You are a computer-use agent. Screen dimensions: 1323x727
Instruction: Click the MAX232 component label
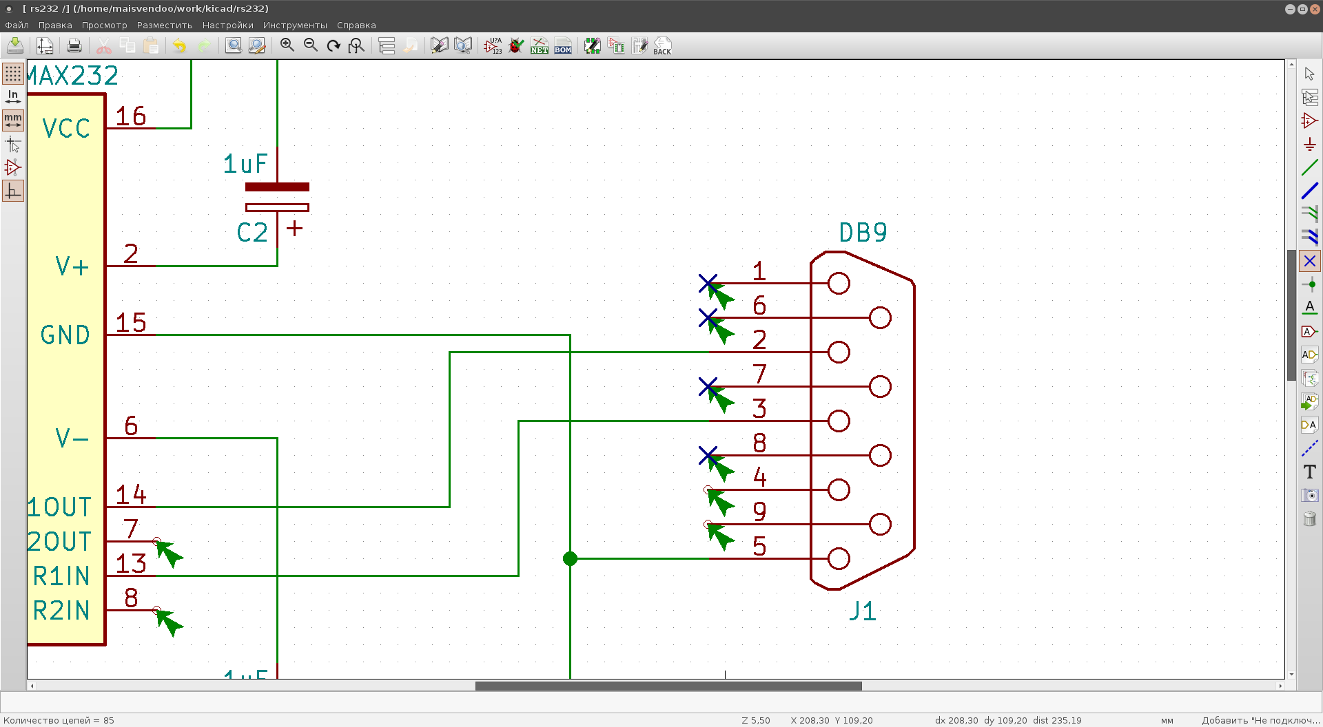(73, 76)
